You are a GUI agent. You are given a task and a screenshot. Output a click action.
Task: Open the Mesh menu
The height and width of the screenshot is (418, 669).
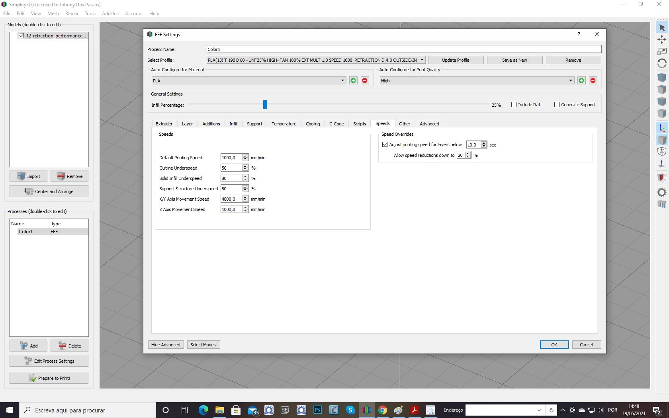(53, 14)
